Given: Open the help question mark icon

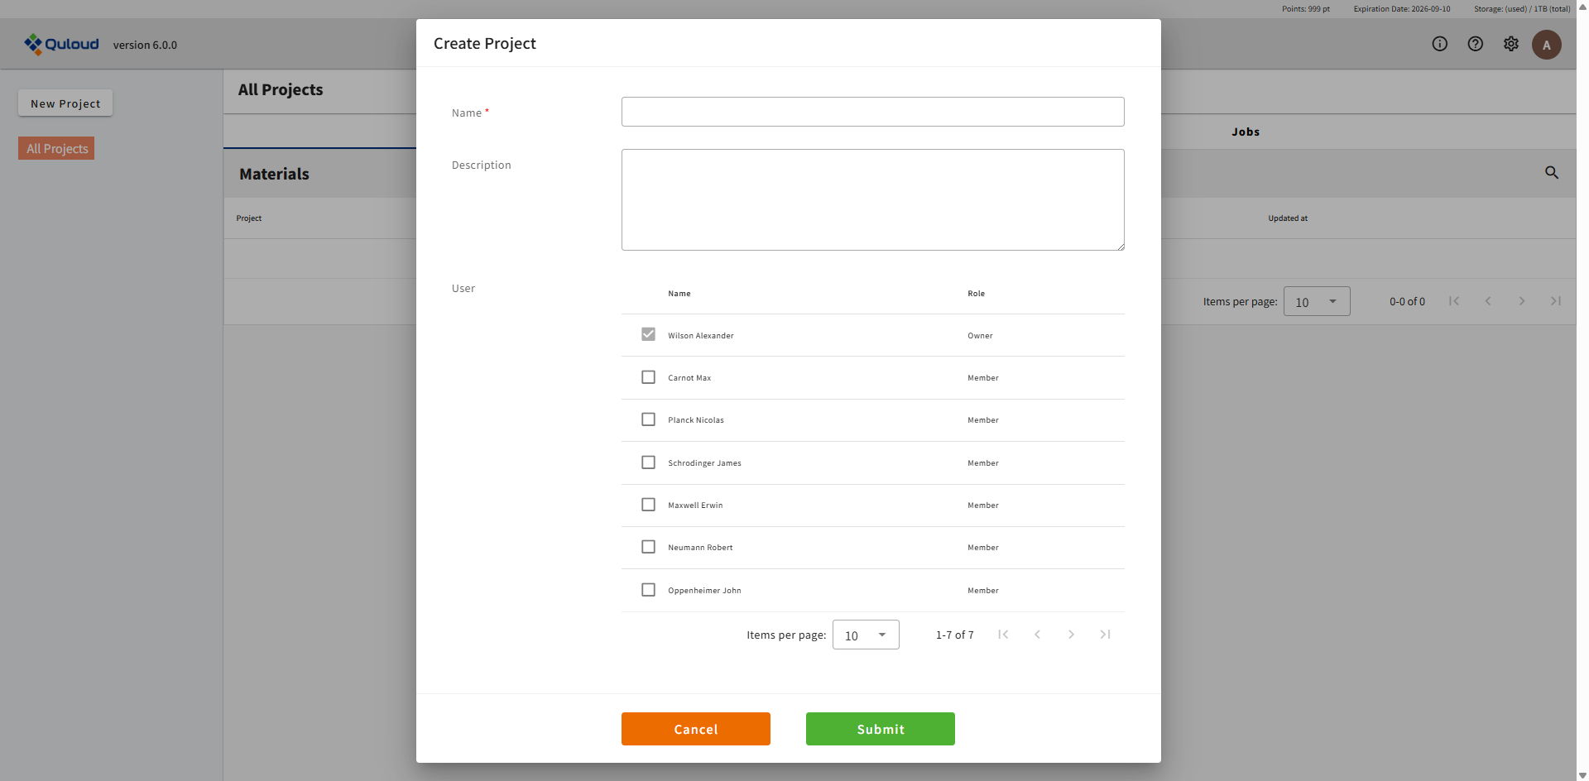Looking at the screenshot, I should coord(1476,44).
